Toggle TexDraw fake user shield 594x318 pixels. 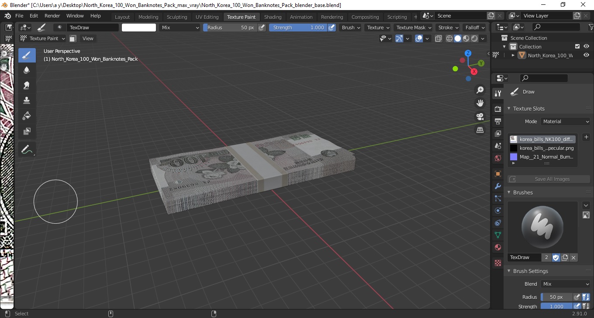556,258
